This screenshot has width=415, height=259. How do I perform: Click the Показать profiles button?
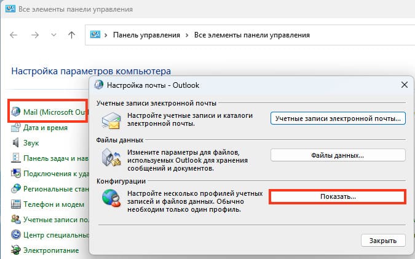[338, 196]
